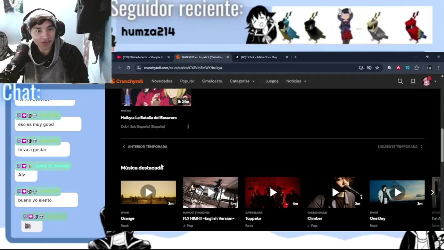Viewport: 444px width, 250px height.
Task: Open the browser profile avatar
Action: point(429,68)
